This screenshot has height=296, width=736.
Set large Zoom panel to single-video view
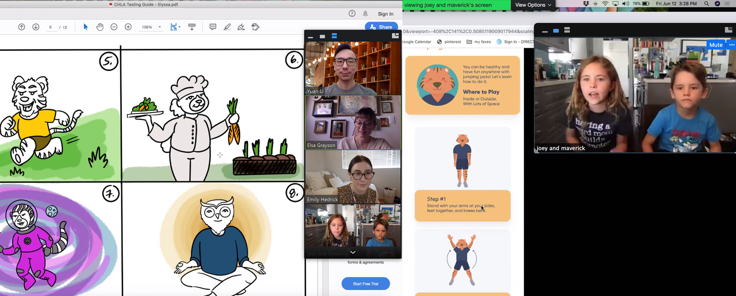[x=556, y=31]
